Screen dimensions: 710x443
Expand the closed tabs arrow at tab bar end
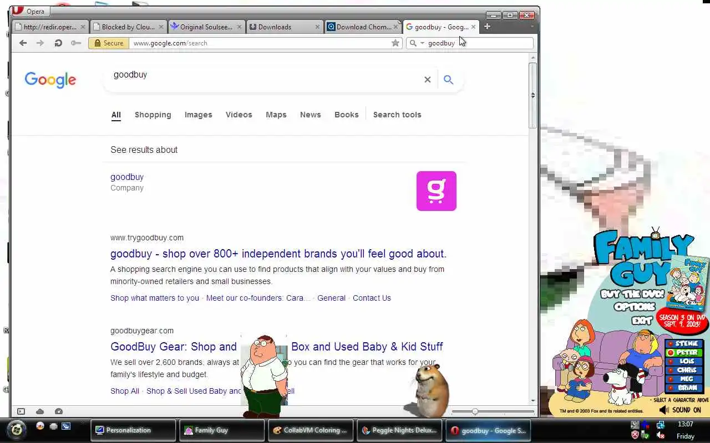pos(532,27)
